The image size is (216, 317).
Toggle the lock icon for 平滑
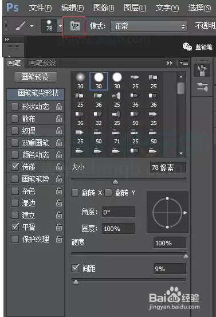pyautogui.click(x=59, y=227)
